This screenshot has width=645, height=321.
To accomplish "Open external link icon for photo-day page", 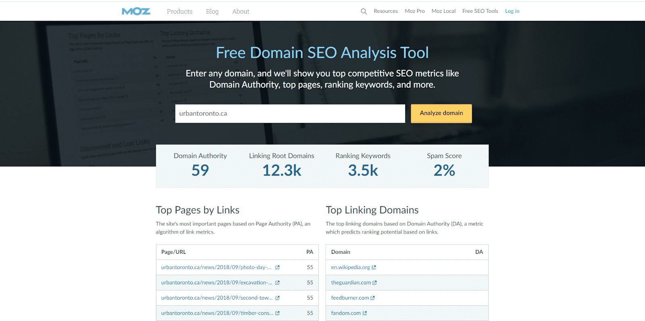I will coord(277,267).
